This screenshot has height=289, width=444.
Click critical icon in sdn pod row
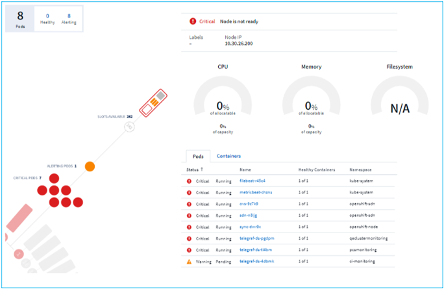point(189,216)
